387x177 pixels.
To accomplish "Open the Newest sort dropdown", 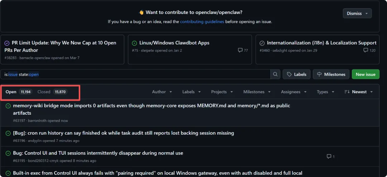I will (x=359, y=92).
